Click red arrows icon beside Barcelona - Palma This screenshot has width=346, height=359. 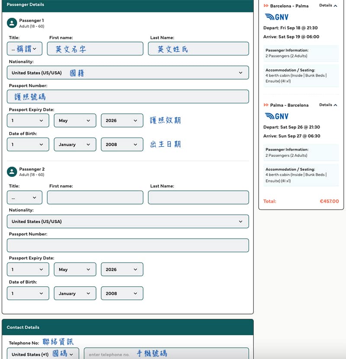[266, 6]
